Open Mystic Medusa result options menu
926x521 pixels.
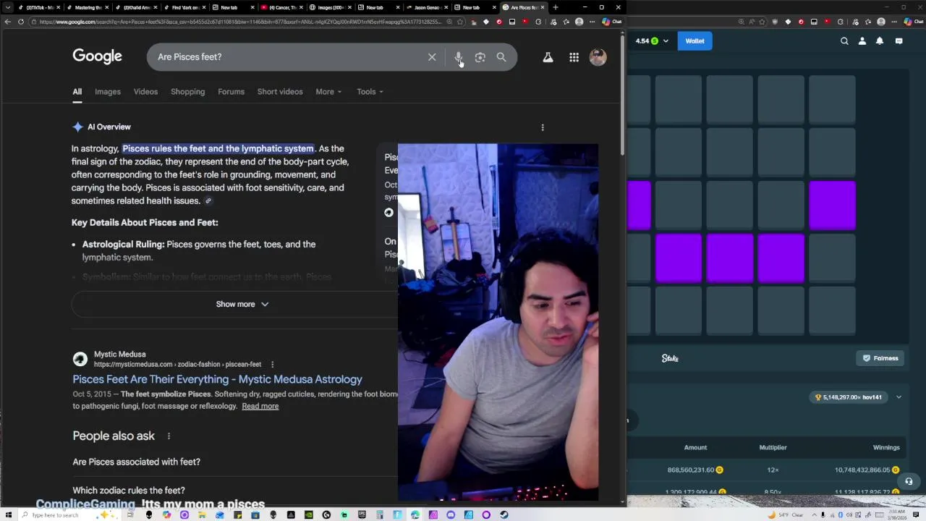272,364
